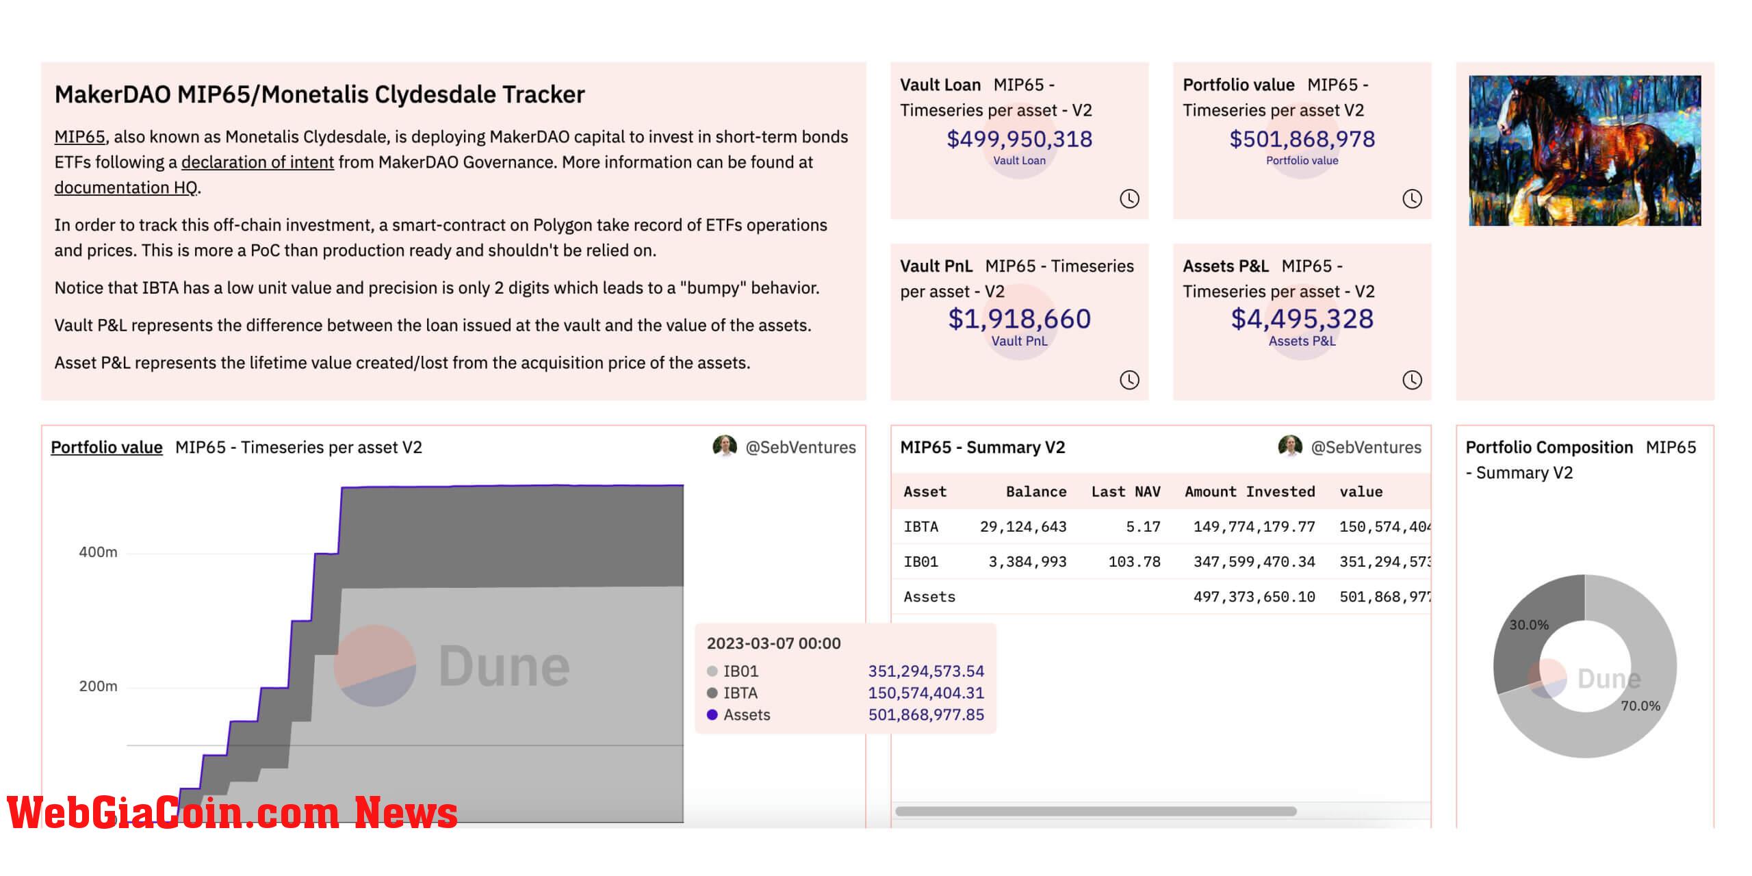Click the Amount Invested column header
1752x876 pixels.
click(1250, 491)
